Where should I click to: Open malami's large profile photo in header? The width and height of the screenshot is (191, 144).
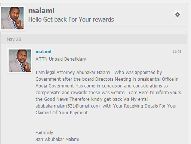tap(12, 18)
